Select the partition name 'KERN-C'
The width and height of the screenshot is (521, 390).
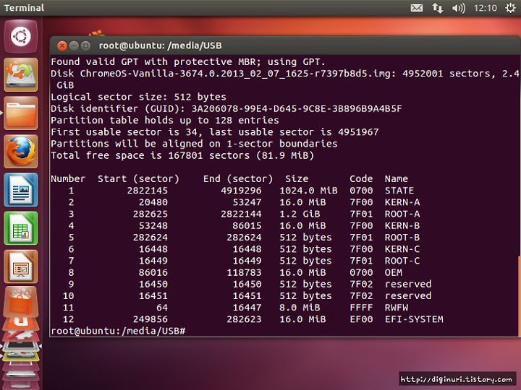(x=402, y=249)
